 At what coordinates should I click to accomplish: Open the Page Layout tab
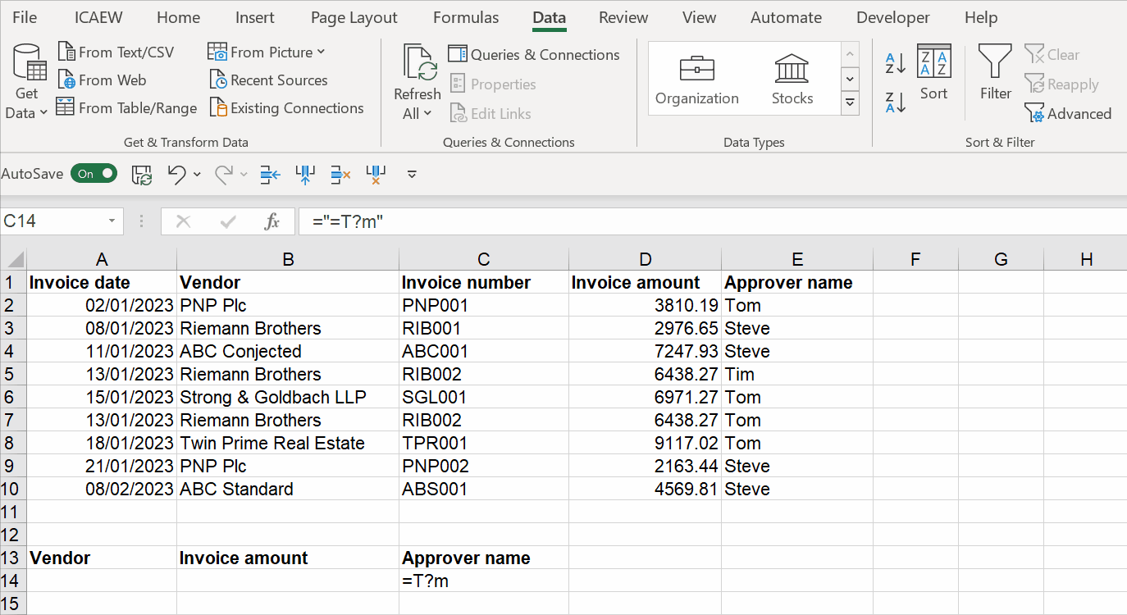pos(354,17)
